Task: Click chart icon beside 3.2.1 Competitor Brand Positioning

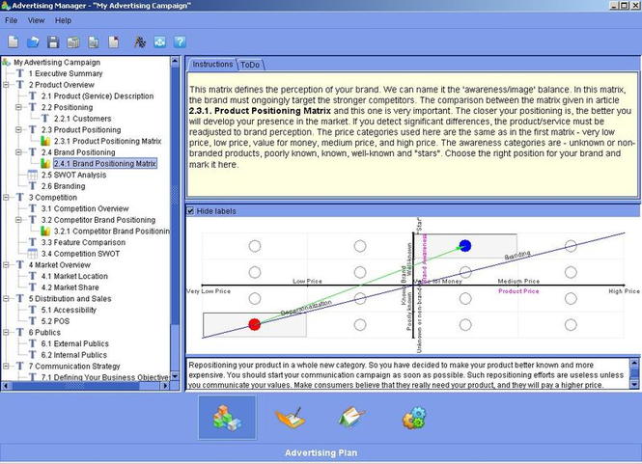Action: pyautogui.click(x=45, y=232)
